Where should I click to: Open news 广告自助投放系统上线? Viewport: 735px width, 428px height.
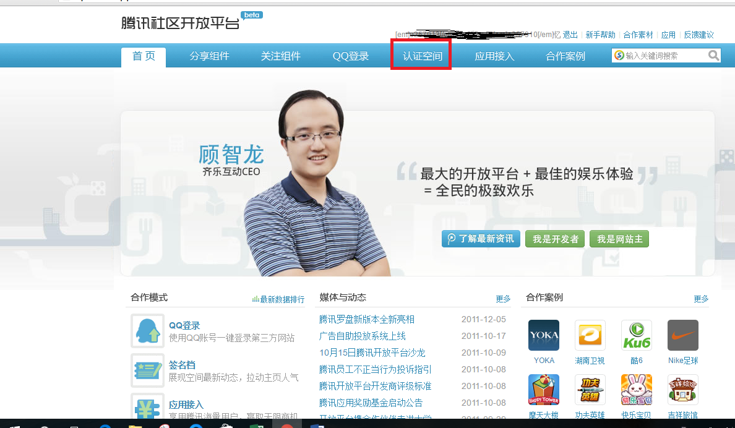click(363, 336)
